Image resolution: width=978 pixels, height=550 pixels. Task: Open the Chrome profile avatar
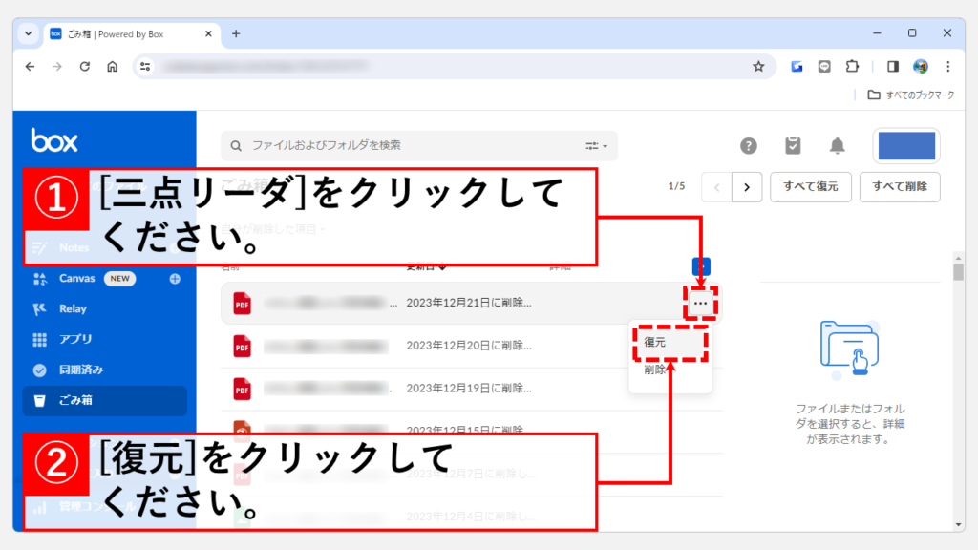click(x=921, y=66)
